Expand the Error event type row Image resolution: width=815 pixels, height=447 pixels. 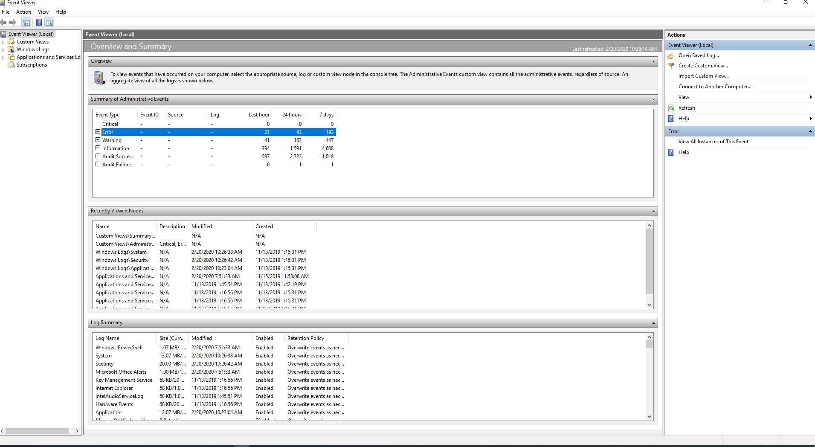(x=98, y=132)
